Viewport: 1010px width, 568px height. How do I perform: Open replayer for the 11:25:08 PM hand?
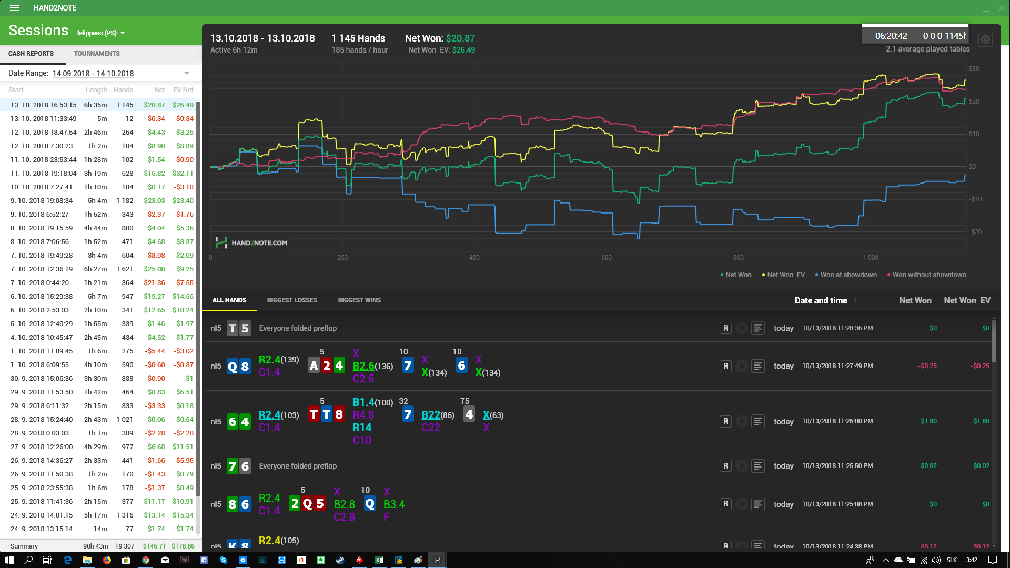tap(725, 504)
